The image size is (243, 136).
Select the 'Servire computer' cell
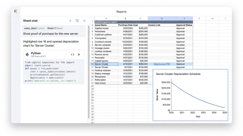(106, 45)
